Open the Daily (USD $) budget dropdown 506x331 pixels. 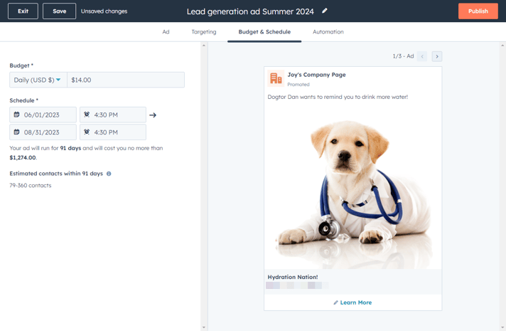point(38,80)
